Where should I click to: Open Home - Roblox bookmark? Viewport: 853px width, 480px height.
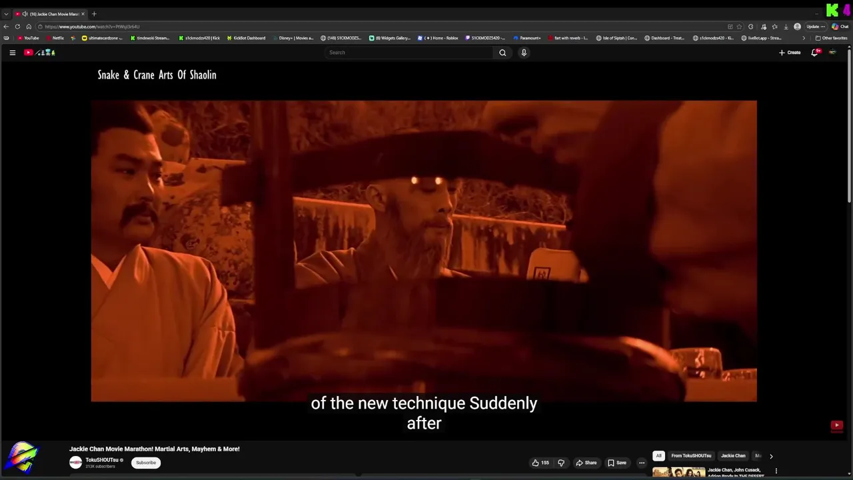pyautogui.click(x=438, y=38)
